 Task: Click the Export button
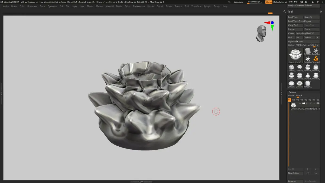[x=312, y=29]
